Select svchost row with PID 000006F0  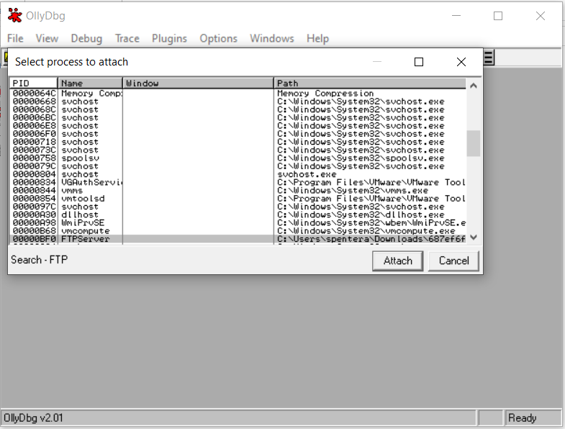click(x=238, y=134)
